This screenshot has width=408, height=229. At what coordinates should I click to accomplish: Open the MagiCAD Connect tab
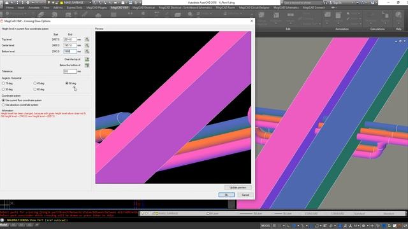tap(314, 8)
